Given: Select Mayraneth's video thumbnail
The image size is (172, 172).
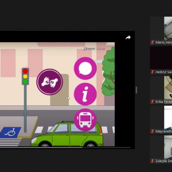Looking at the screenshot, I should (x=161, y=120).
